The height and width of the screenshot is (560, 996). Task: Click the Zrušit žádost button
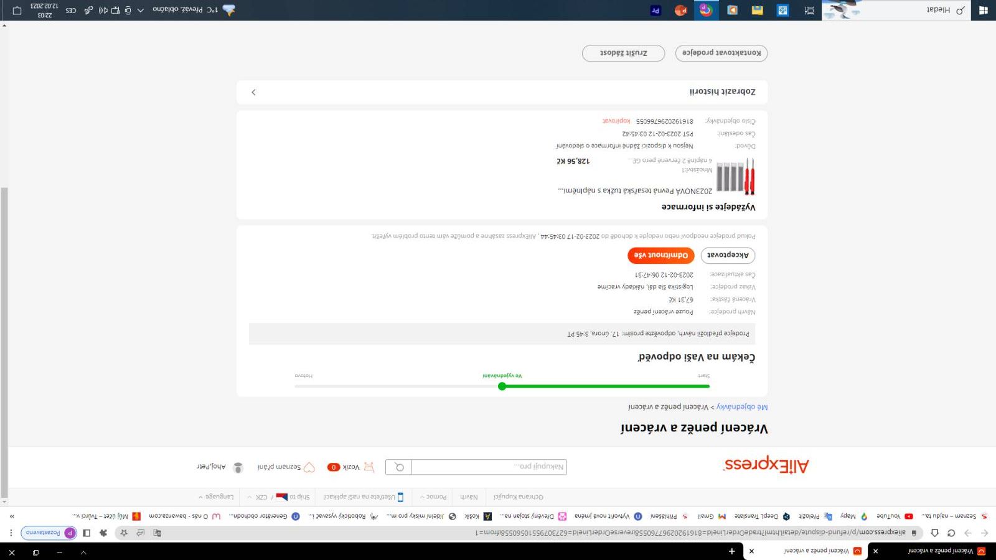click(x=624, y=53)
